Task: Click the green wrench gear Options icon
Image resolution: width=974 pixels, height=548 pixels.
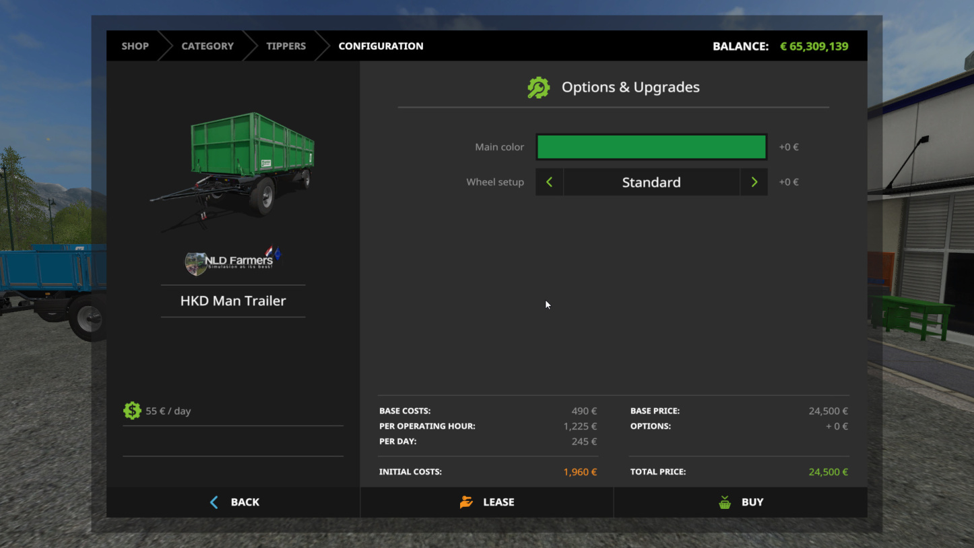Action: pos(538,88)
